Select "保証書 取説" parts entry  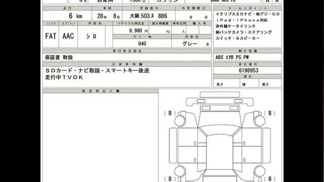(59, 57)
